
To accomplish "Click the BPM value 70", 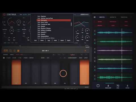I will click(x=118, y=86).
